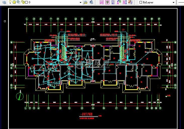The height and width of the screenshot is (129, 184).
Task: Click layer 0 color square
Action: (26, 2)
